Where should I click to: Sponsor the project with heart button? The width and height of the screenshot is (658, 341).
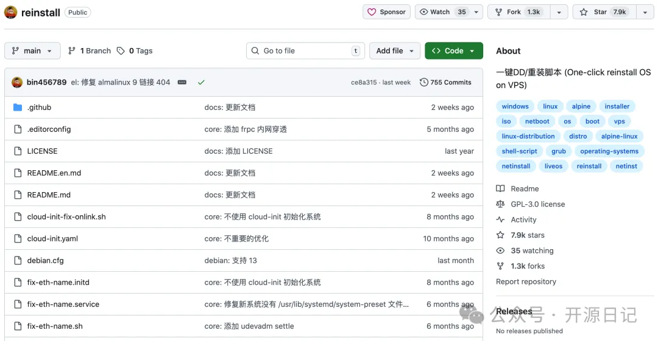point(387,12)
